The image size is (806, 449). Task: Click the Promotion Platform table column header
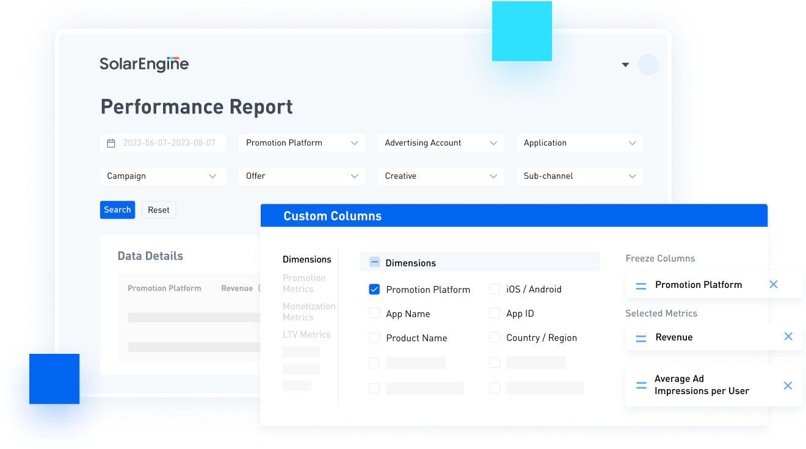coord(164,289)
